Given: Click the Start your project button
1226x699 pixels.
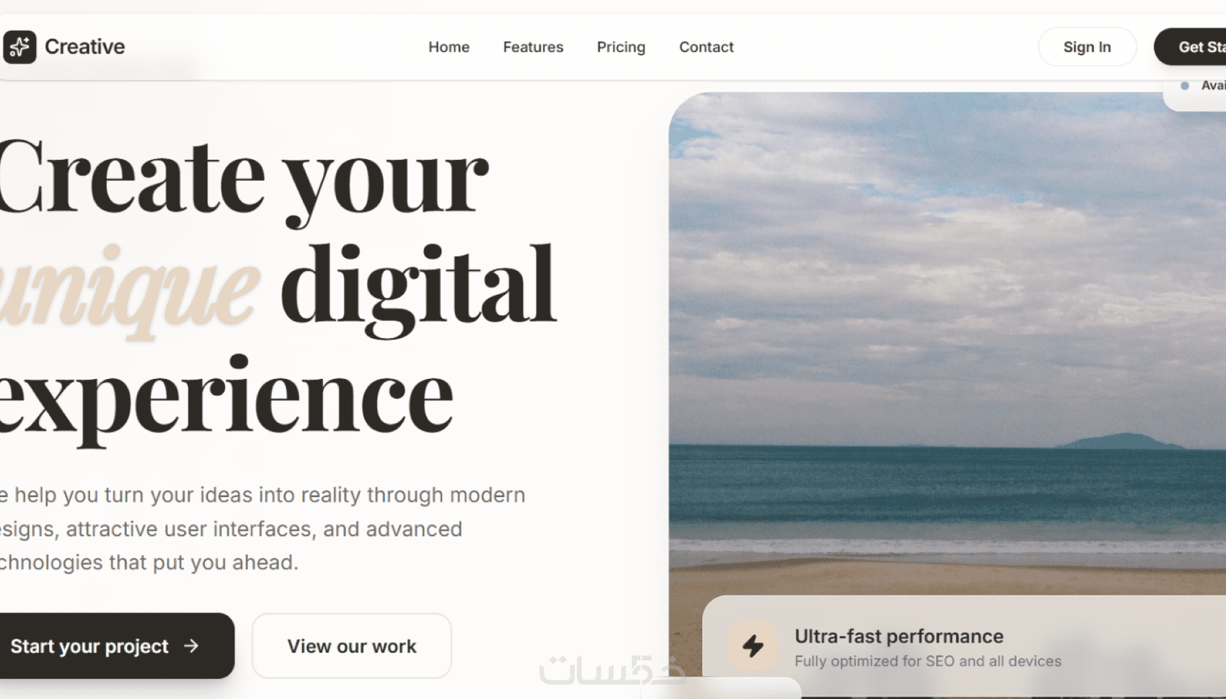Looking at the screenshot, I should coord(115,646).
